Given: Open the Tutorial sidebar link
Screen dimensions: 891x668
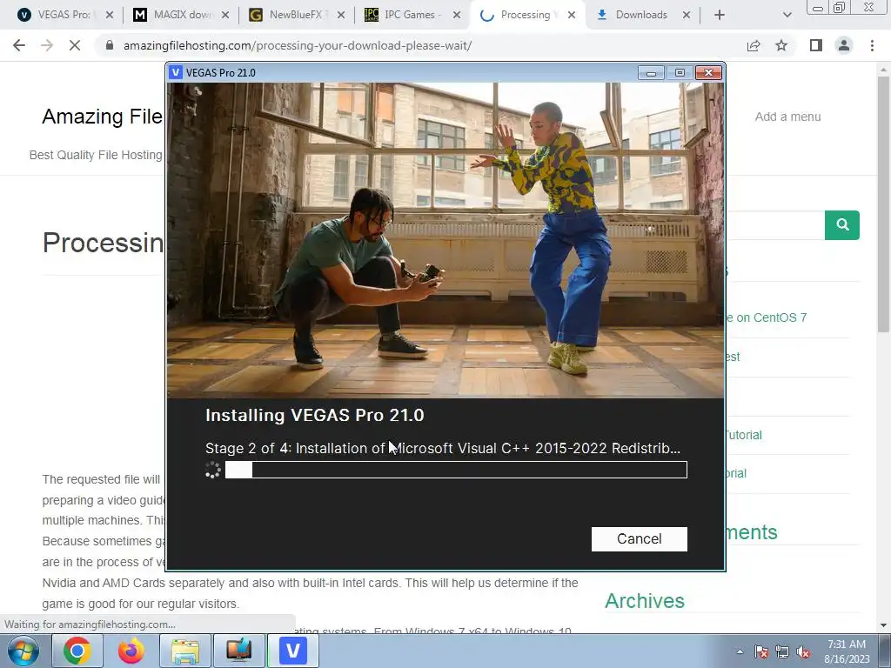Looking at the screenshot, I should coord(743,435).
